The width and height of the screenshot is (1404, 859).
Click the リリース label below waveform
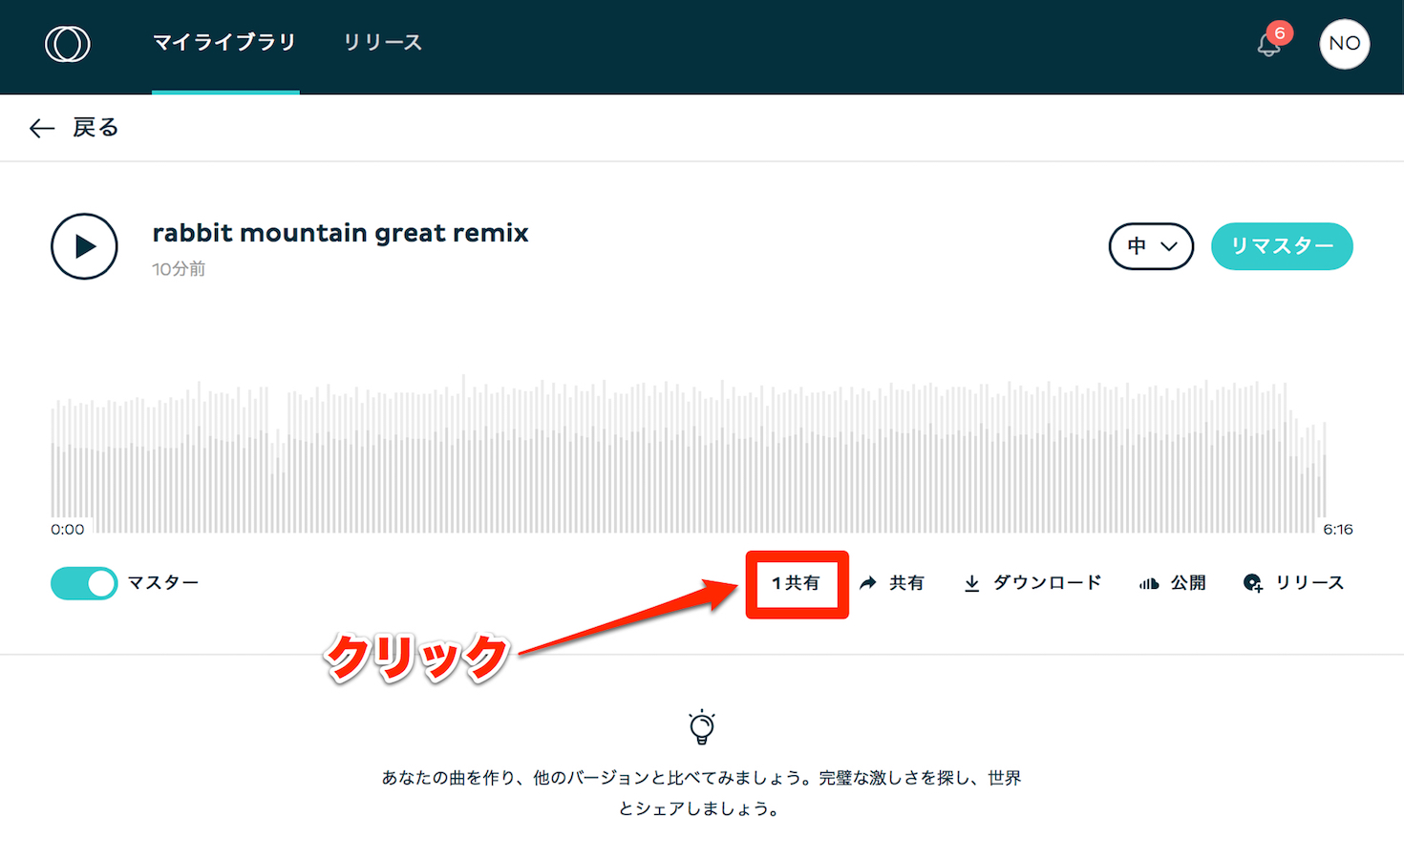click(x=1309, y=583)
